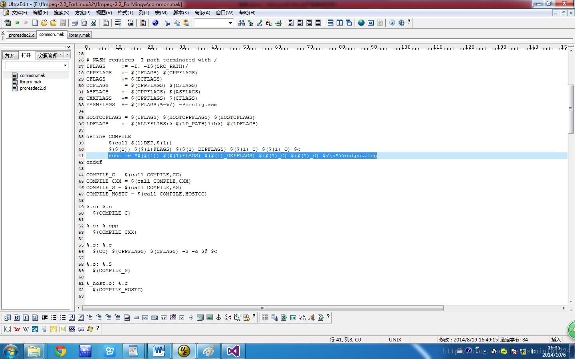The width and height of the screenshot is (575, 359).
Task: Open the 编辑(E) menu
Action: coord(40,13)
